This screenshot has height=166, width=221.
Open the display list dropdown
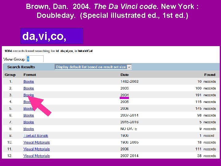pos(93,67)
